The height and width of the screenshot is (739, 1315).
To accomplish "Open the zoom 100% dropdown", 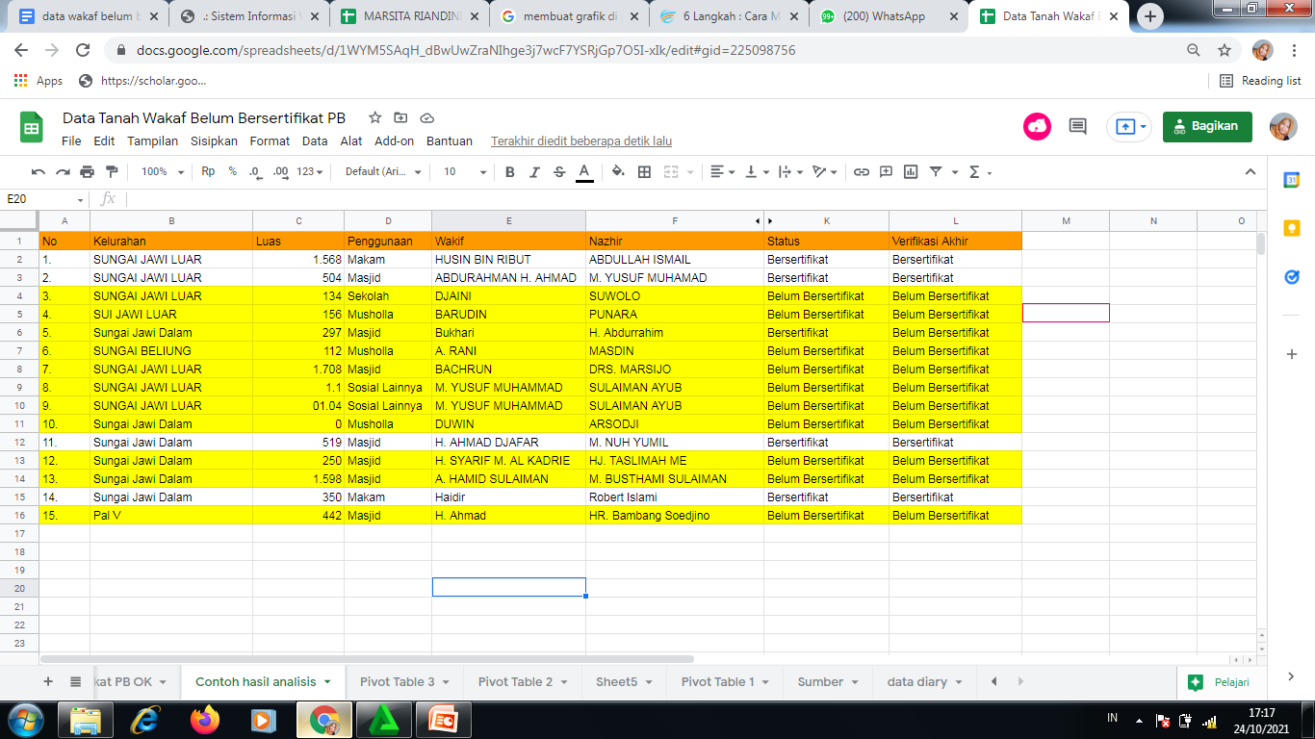I will coord(162,172).
